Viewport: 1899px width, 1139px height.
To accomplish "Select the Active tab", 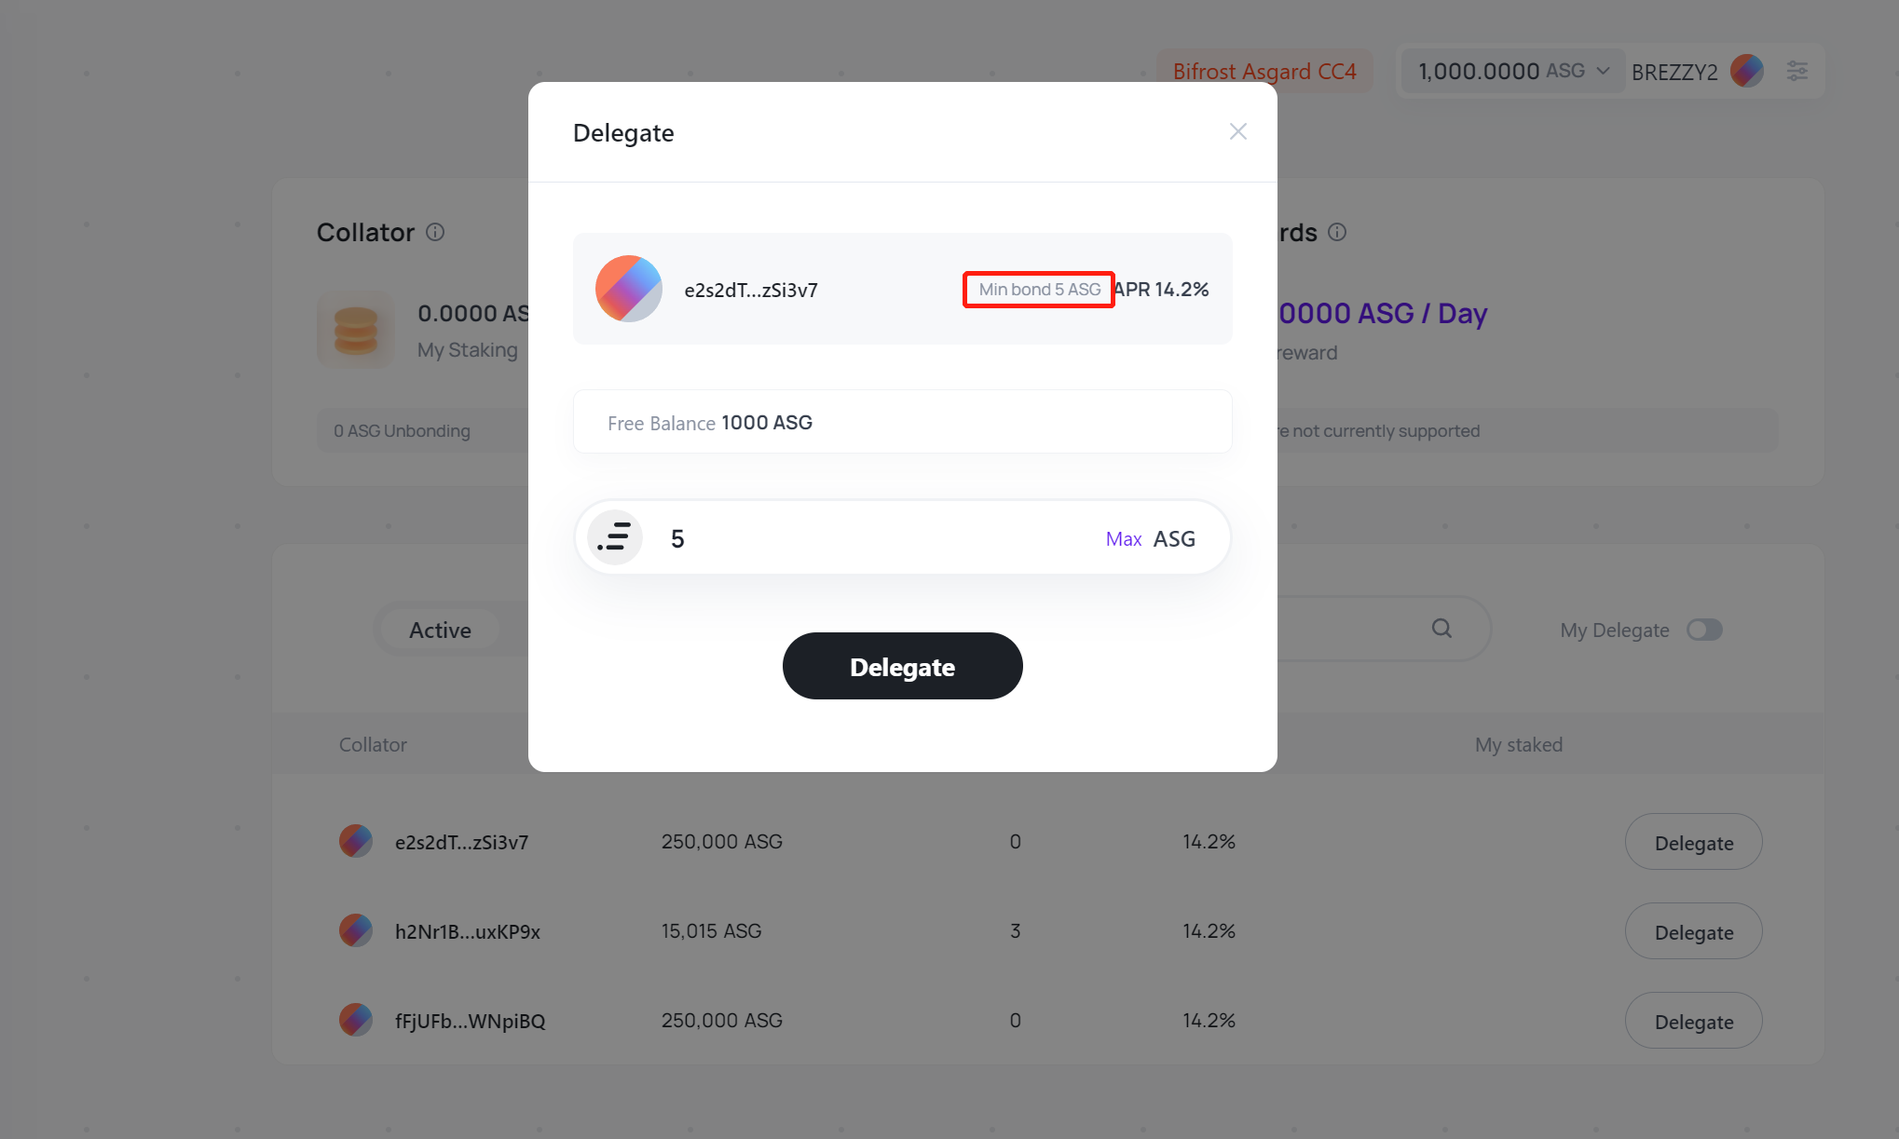I will pos(440,631).
